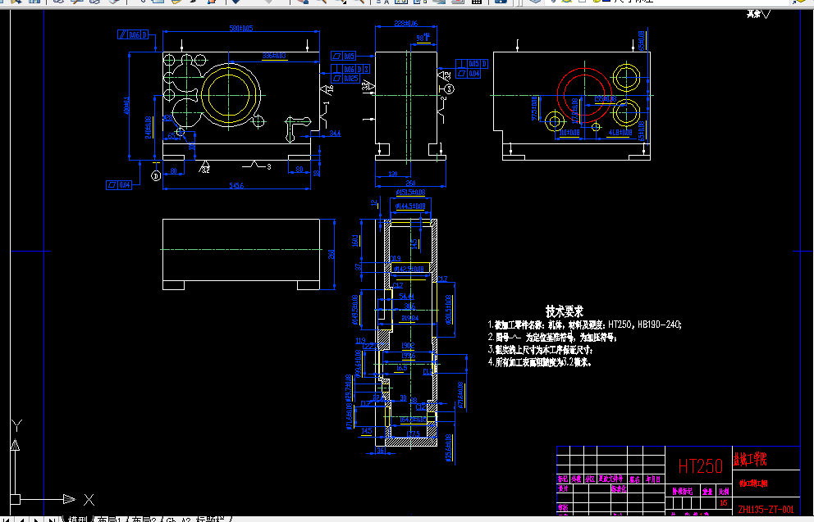
Task: Select the 年月日 title block cell
Action: click(653, 479)
